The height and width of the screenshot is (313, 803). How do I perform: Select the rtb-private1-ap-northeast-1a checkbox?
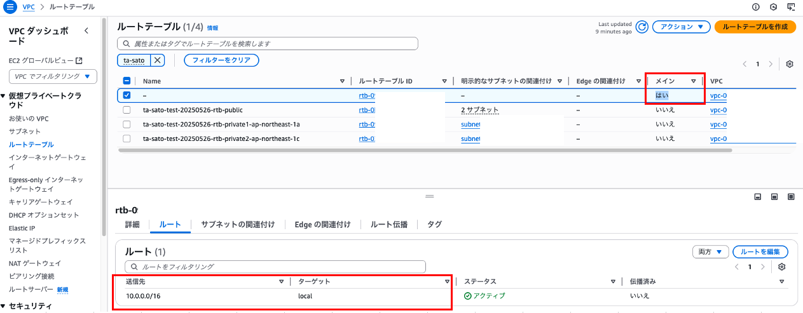point(127,124)
